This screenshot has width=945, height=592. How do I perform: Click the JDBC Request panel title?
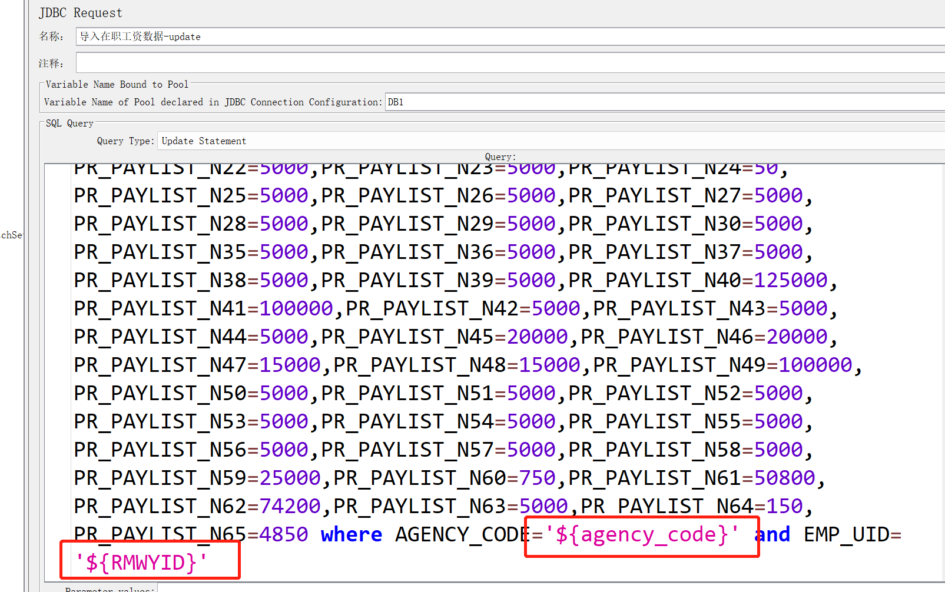(x=81, y=13)
